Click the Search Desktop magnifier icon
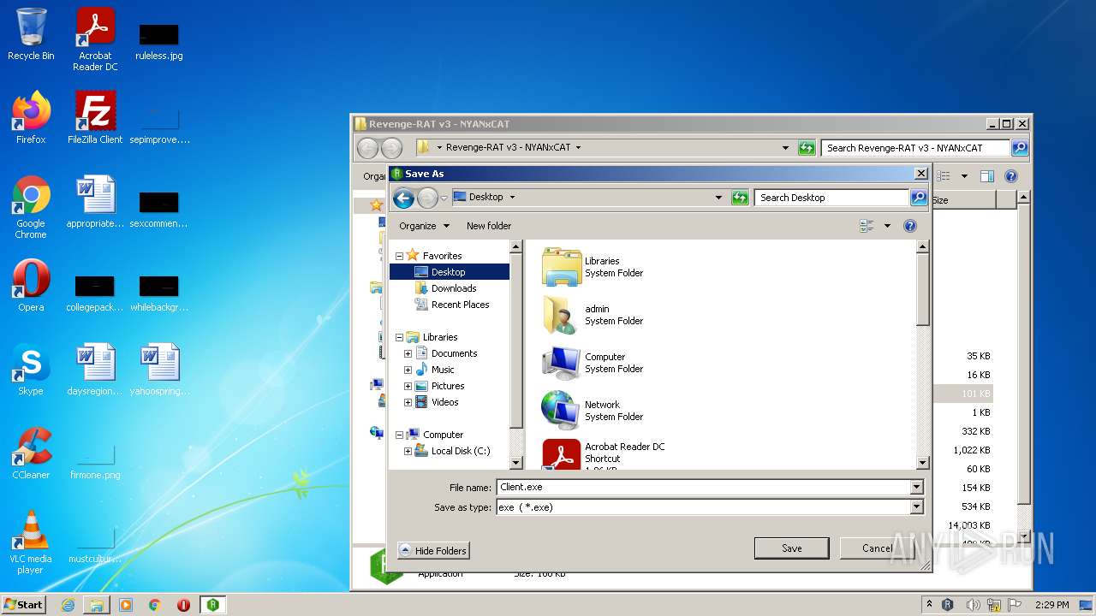The width and height of the screenshot is (1096, 616). point(918,198)
